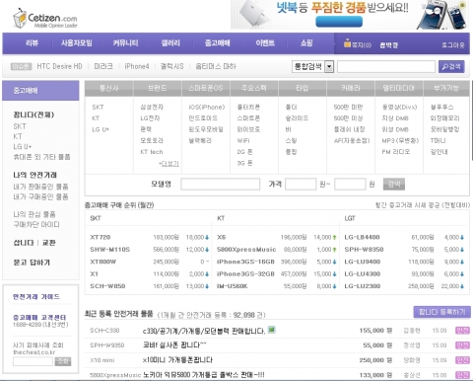Filter by FM 라디오
The image size is (473, 381).
click(x=396, y=152)
